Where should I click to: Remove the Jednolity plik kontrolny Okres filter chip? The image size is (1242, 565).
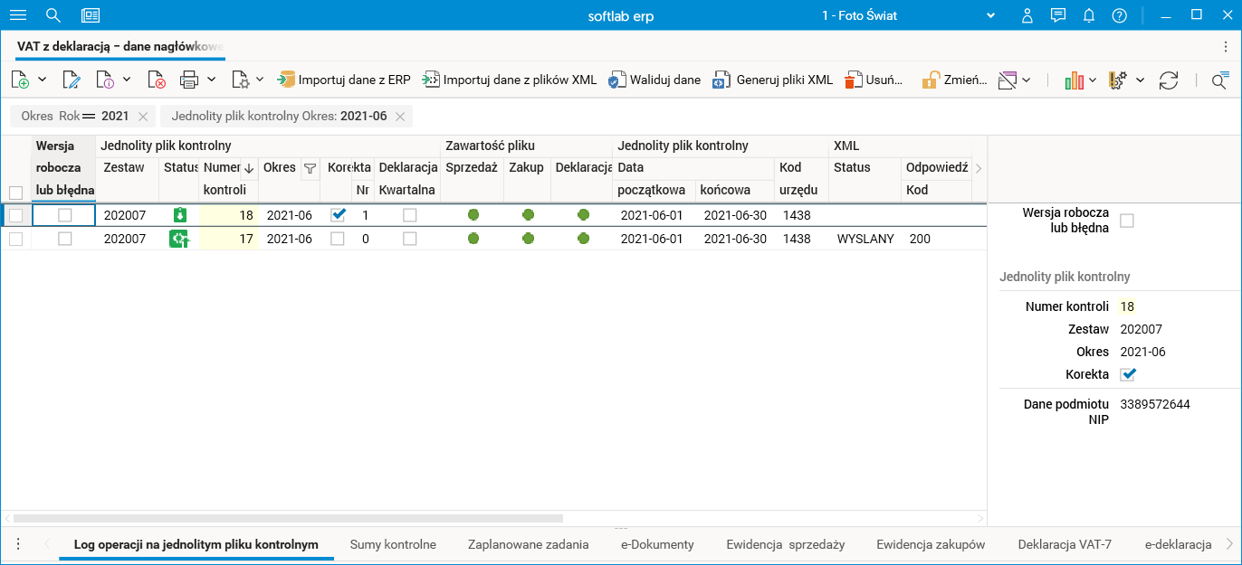pyautogui.click(x=400, y=117)
